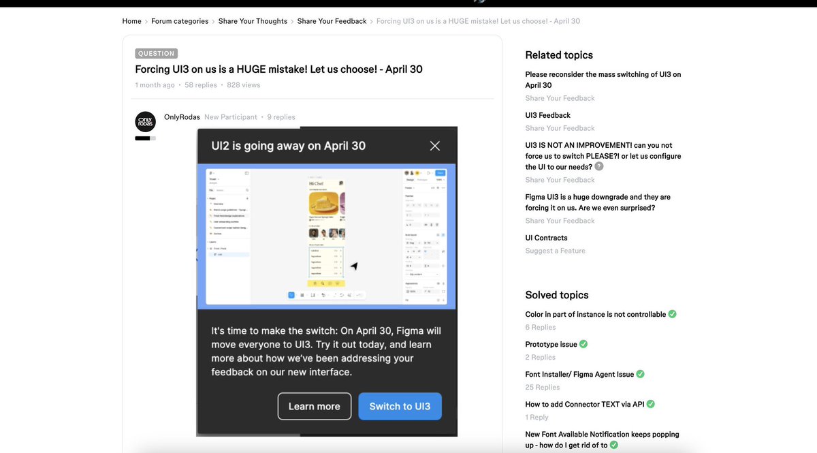
Task: Click the Solved topics heading
Action: [x=557, y=295]
